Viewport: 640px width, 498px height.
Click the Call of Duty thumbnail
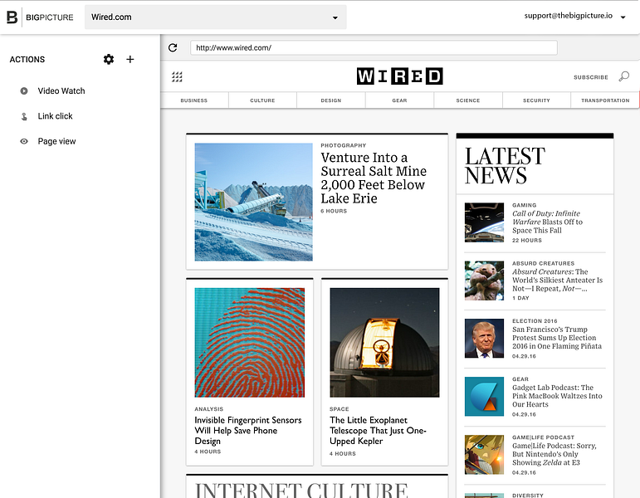point(484,222)
